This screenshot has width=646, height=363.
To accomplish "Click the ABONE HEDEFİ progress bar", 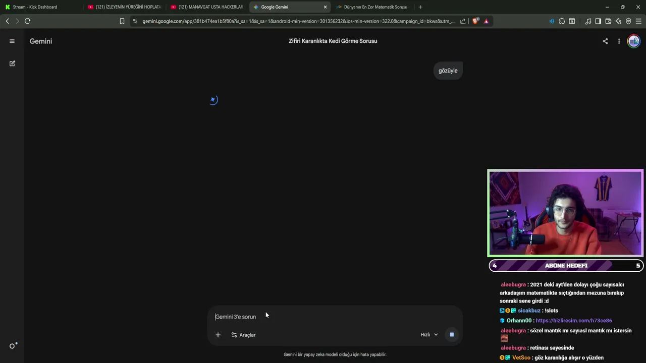I will 566,266.
